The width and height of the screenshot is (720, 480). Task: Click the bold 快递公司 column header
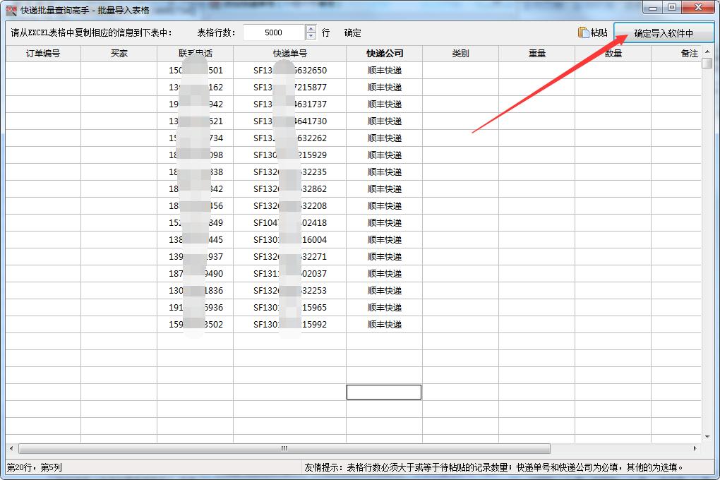point(383,52)
